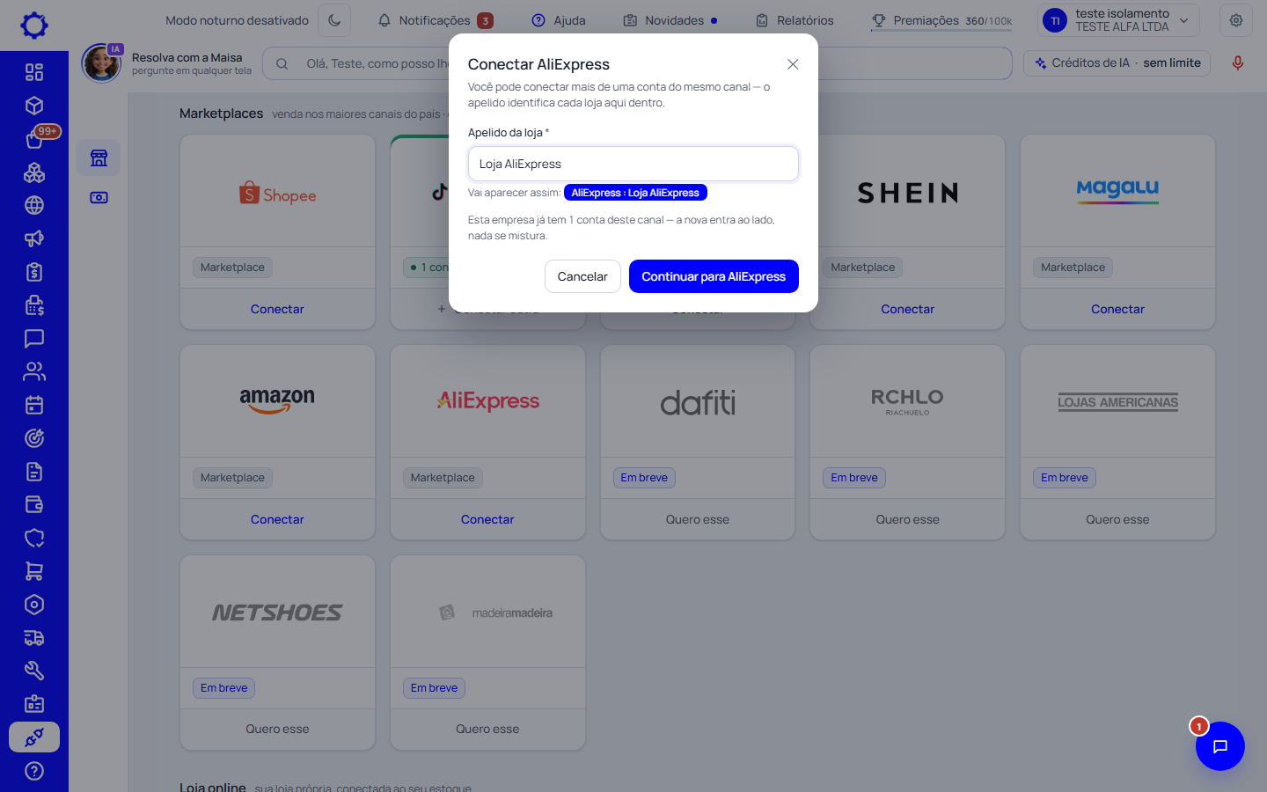The image size is (1267, 792).
Task: Click Quero esse under Riachuelo card
Action: (x=907, y=519)
